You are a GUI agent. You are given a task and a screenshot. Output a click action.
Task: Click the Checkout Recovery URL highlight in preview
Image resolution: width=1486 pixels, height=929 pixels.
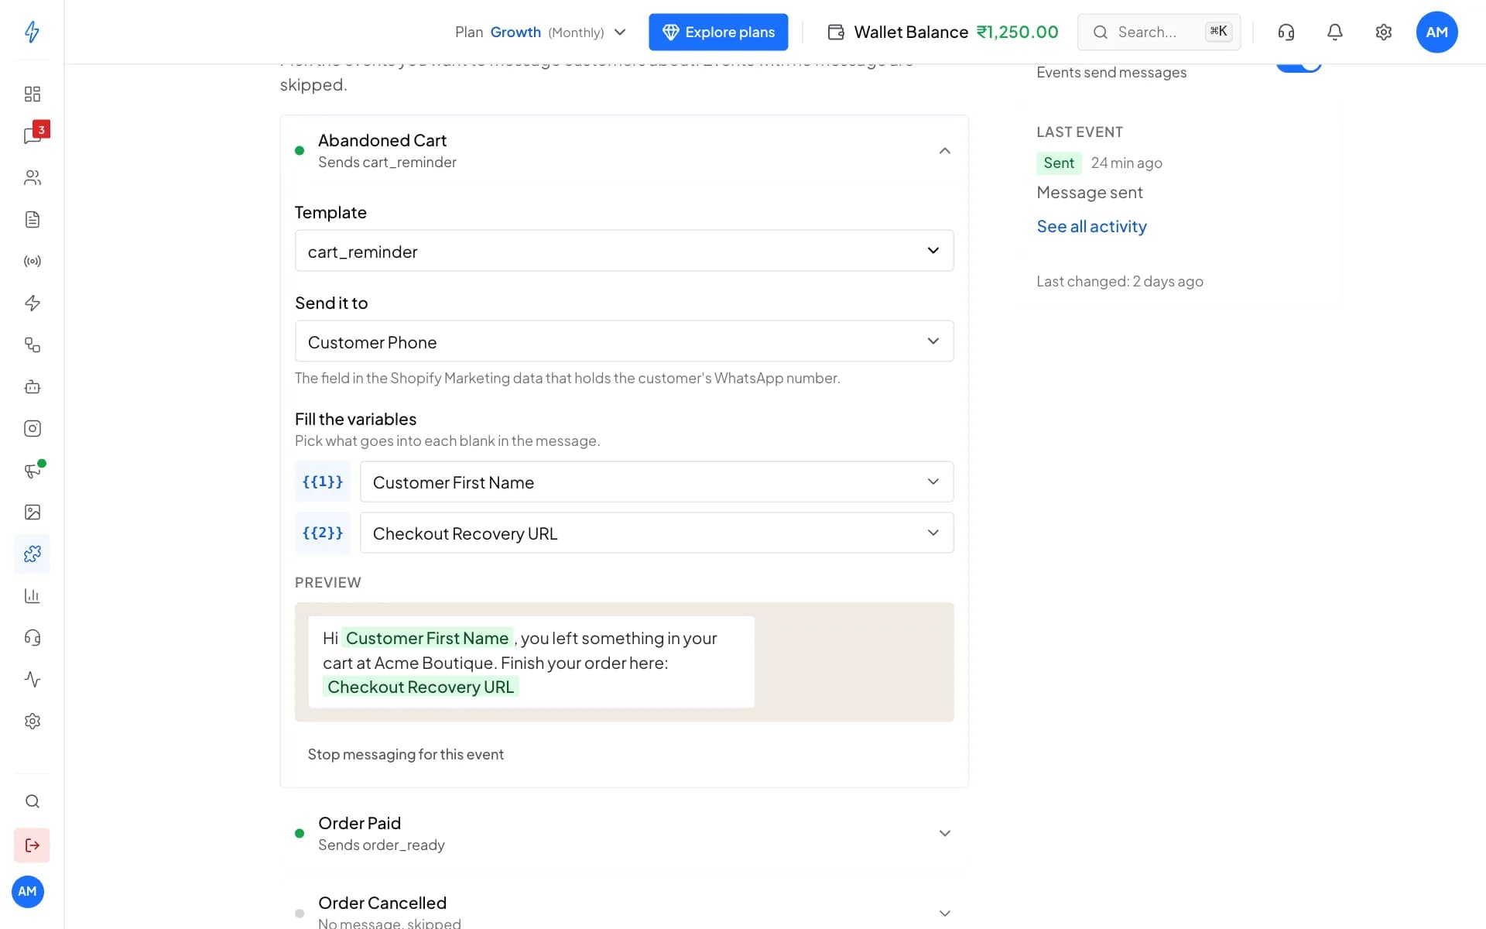pos(420,687)
